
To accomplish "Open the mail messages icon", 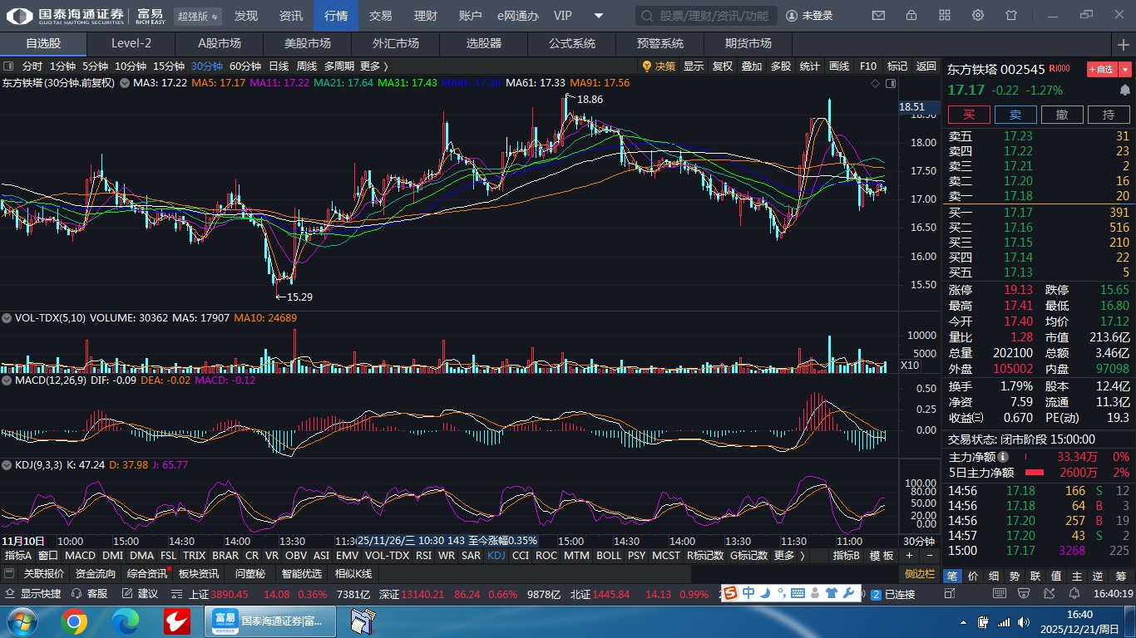I will point(878,16).
